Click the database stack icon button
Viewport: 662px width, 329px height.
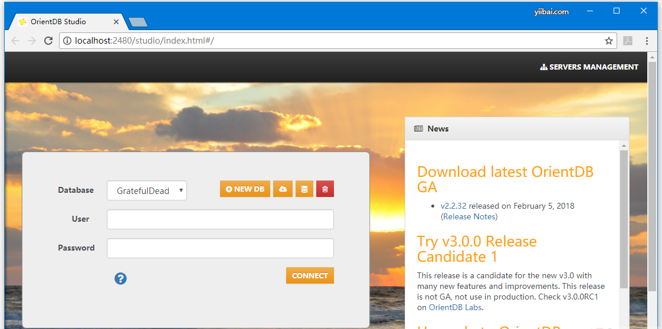[x=304, y=189]
